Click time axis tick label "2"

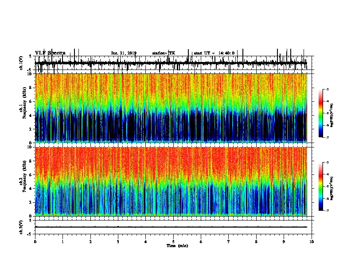tap(90, 242)
